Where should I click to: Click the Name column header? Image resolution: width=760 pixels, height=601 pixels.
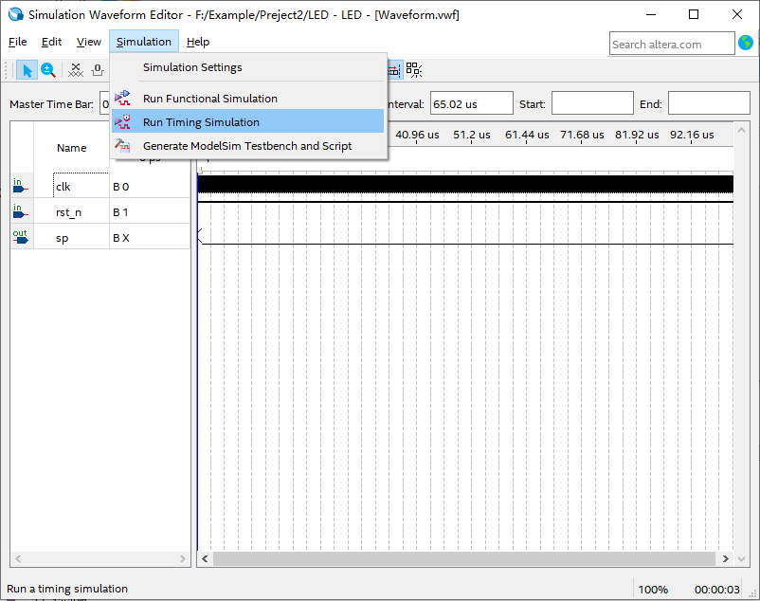(x=72, y=148)
